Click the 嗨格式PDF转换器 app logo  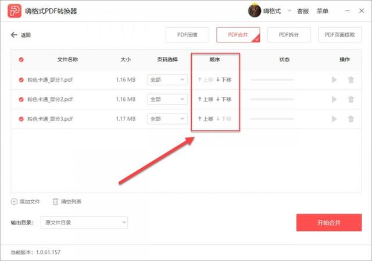[14, 11]
